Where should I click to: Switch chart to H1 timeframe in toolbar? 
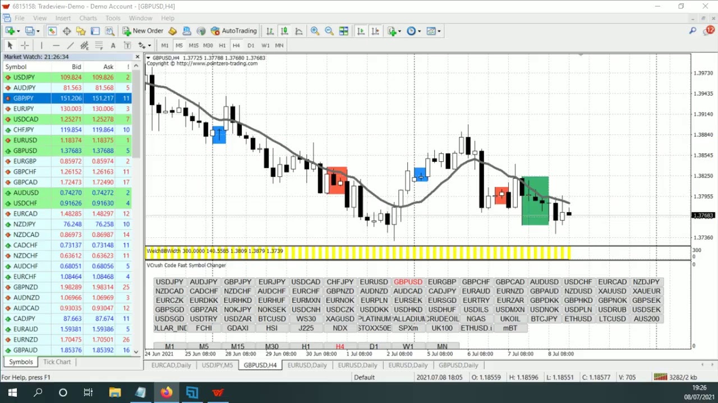click(x=222, y=45)
